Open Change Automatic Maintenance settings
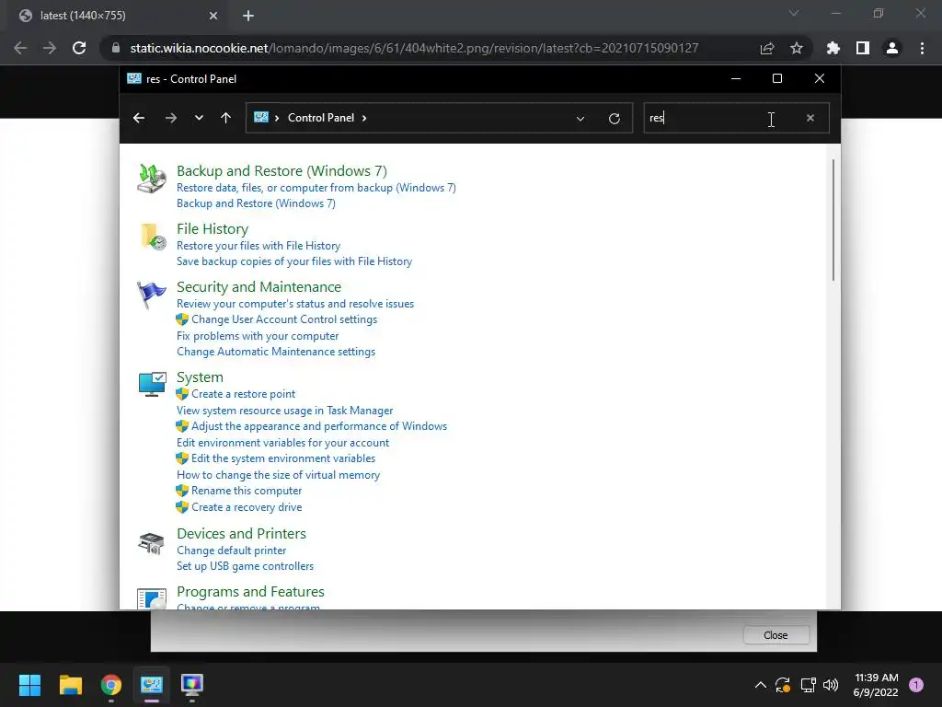This screenshot has height=707, width=942. pos(276,351)
